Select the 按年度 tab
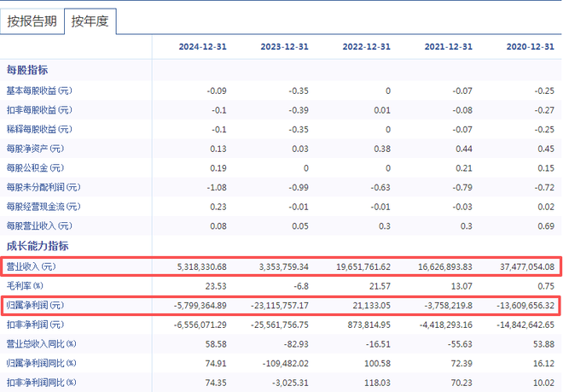563x392 pixels. pos(90,21)
